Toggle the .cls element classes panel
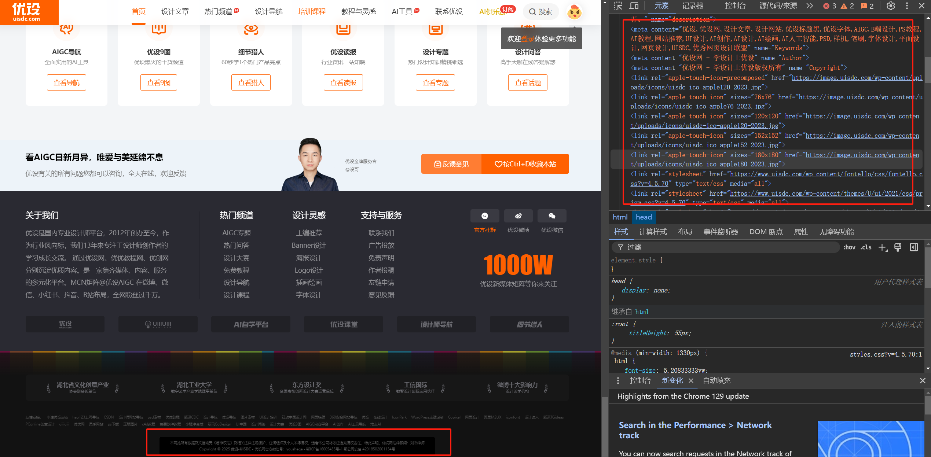Screen dimensions: 931x457 click(x=866, y=247)
